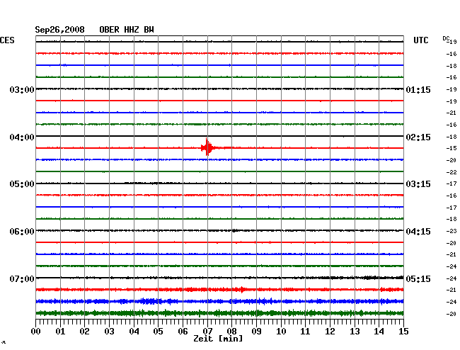Click the "02:15" UTC time label
The image size is (460, 350).
click(x=418, y=137)
